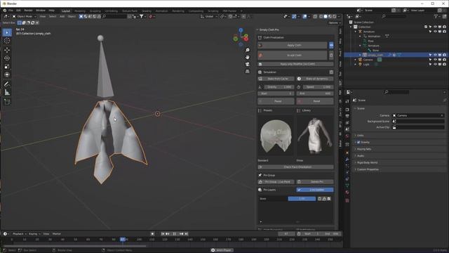This screenshot has height=253, width=449.
Task: Open the Edit menu
Action: click(x=18, y=11)
